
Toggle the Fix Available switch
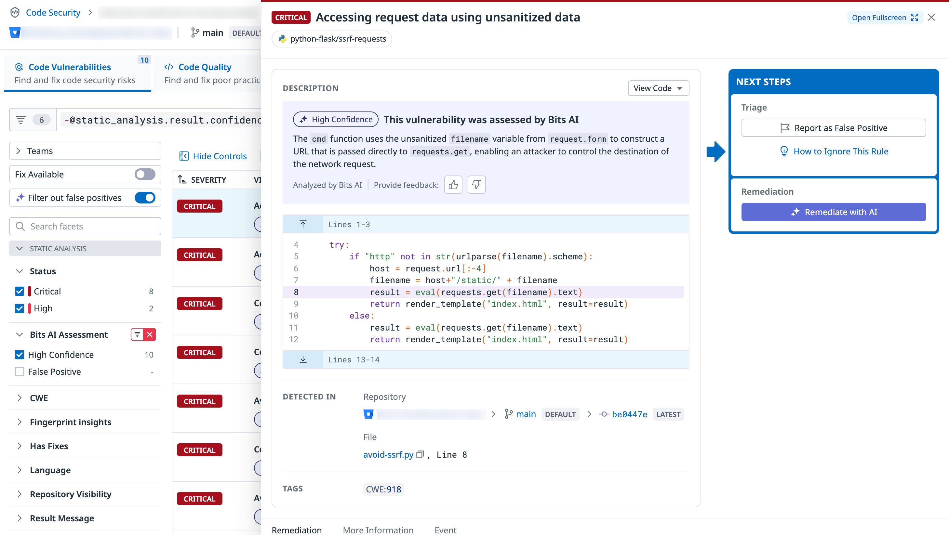[x=145, y=174]
